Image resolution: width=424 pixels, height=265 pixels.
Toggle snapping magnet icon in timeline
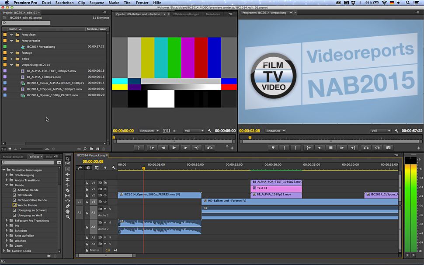pyautogui.click(x=88, y=167)
